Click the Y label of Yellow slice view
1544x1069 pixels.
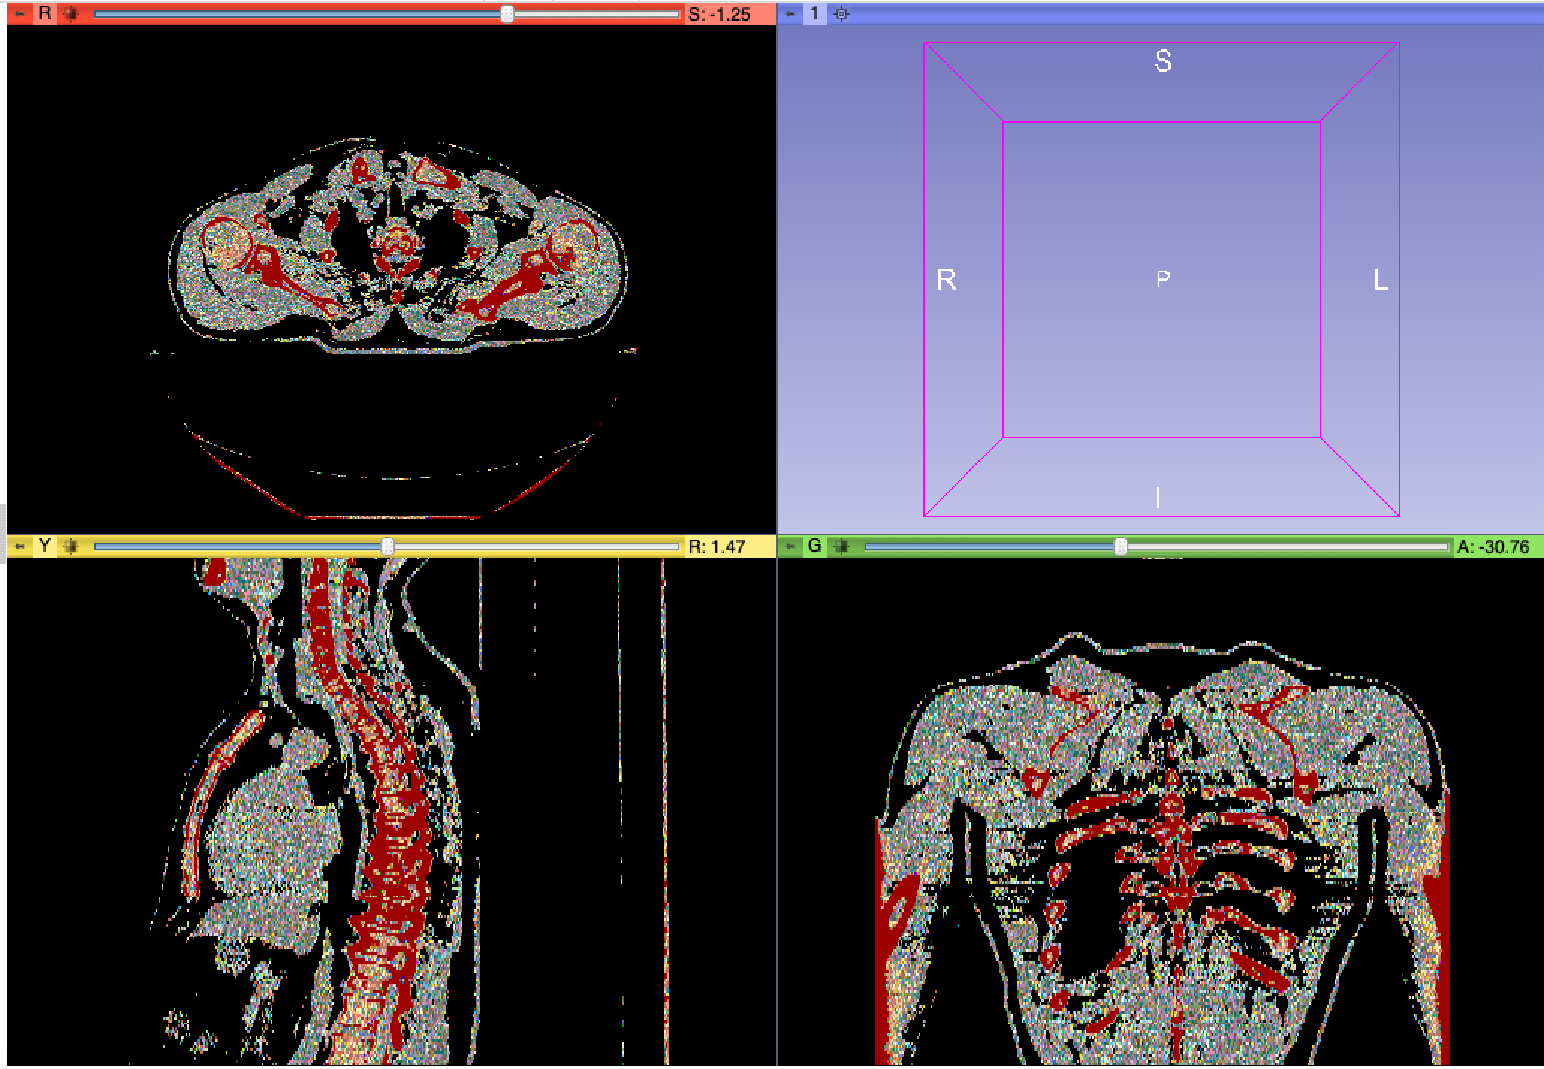click(x=45, y=546)
